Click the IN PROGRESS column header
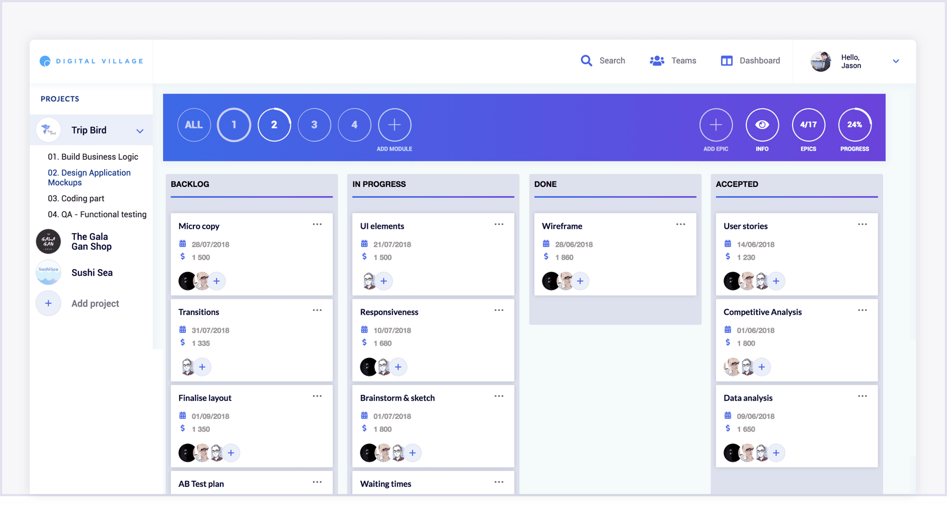This screenshot has height=505, width=947. point(379,184)
